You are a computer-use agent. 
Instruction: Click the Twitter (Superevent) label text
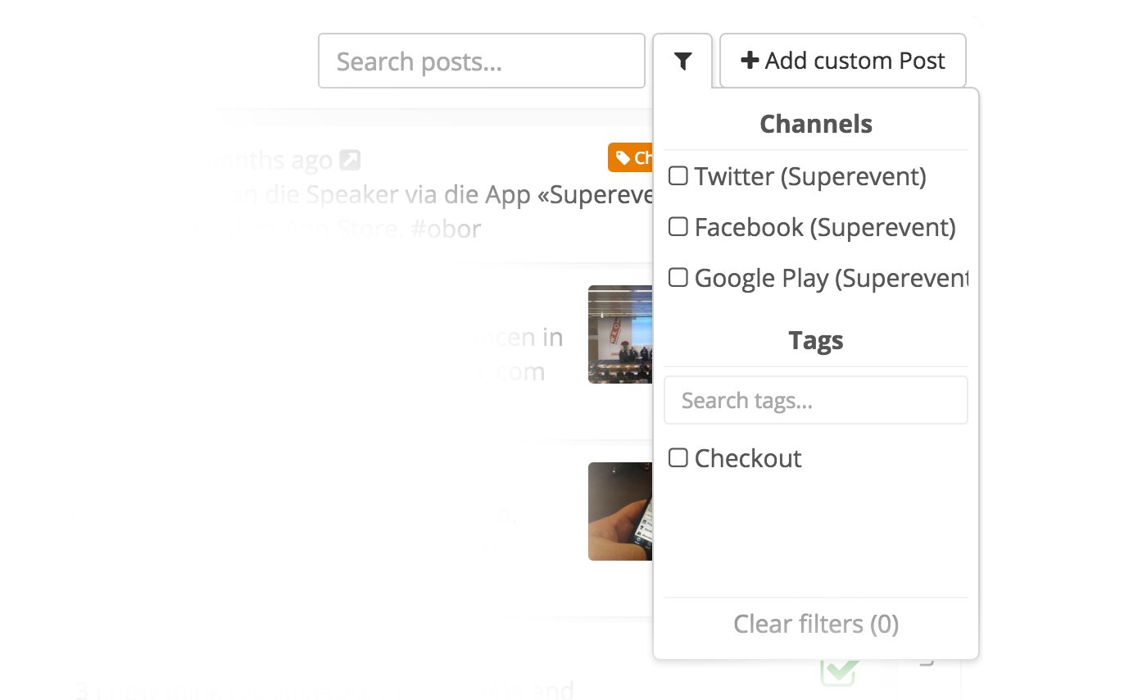[x=810, y=176]
